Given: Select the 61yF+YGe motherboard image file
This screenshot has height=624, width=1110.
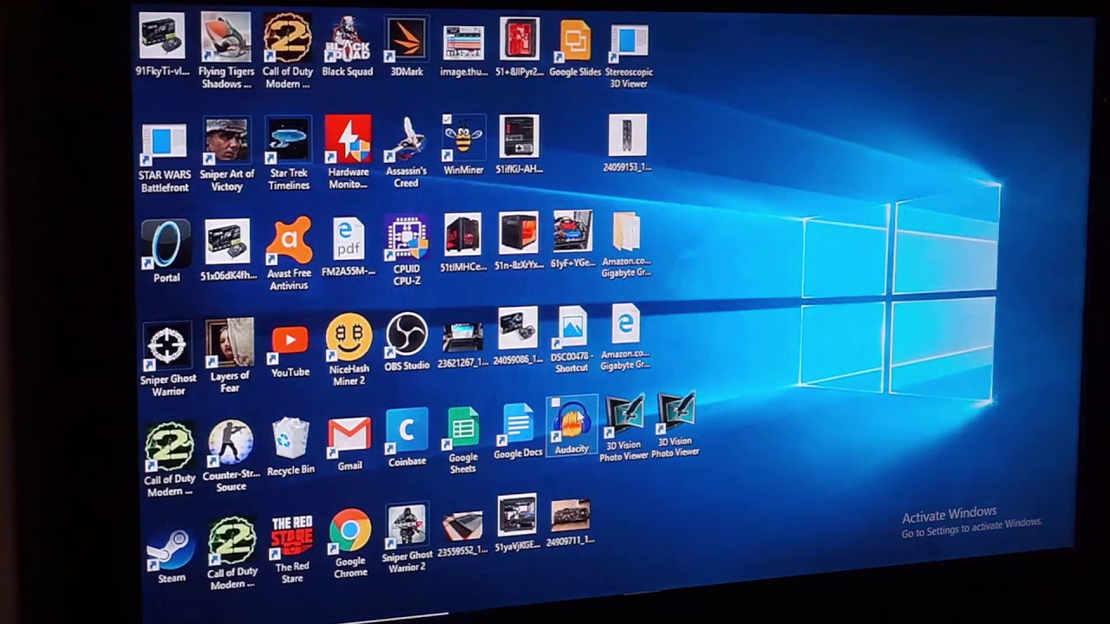Looking at the screenshot, I should 572,238.
